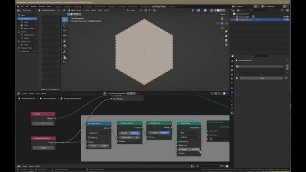Select the Rotate tool in viewport toolbar
Viewport: 306px width, 172px height.
[x=65, y=36]
